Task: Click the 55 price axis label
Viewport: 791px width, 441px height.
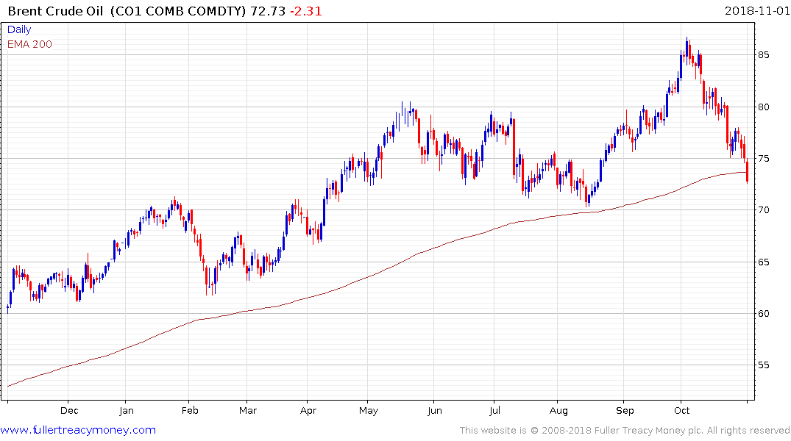Action: [763, 365]
